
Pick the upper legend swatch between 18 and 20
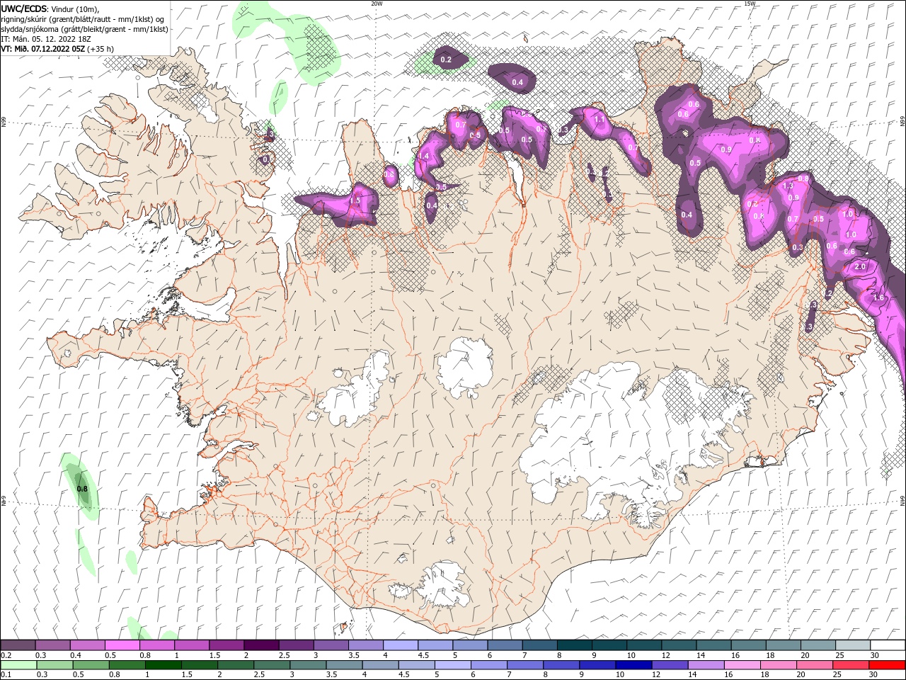(783, 645)
